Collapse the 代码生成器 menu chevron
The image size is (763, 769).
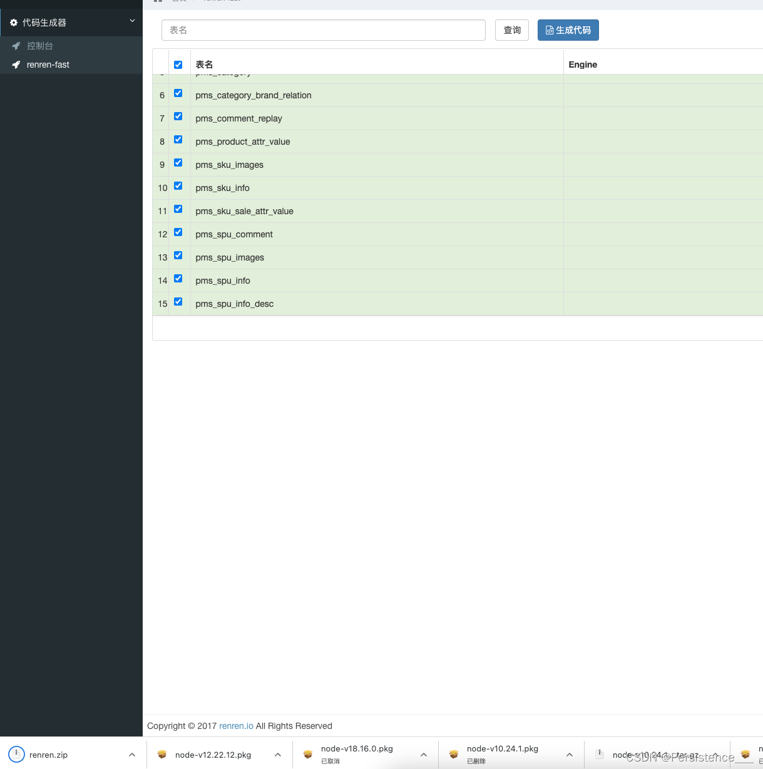pyautogui.click(x=132, y=21)
